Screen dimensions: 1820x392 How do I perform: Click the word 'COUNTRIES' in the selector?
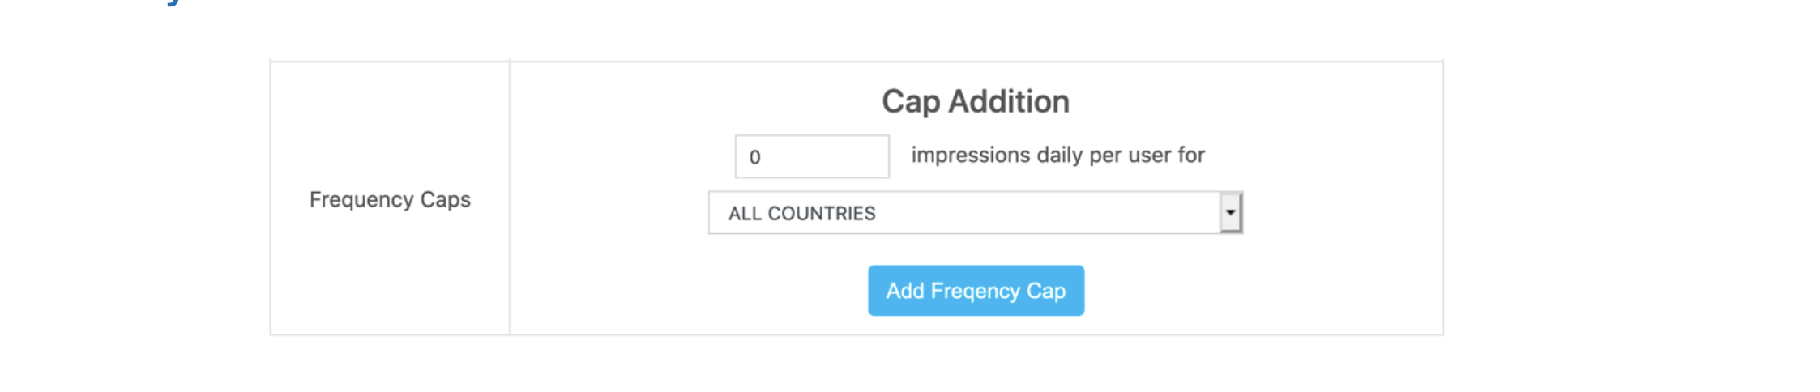point(822,214)
